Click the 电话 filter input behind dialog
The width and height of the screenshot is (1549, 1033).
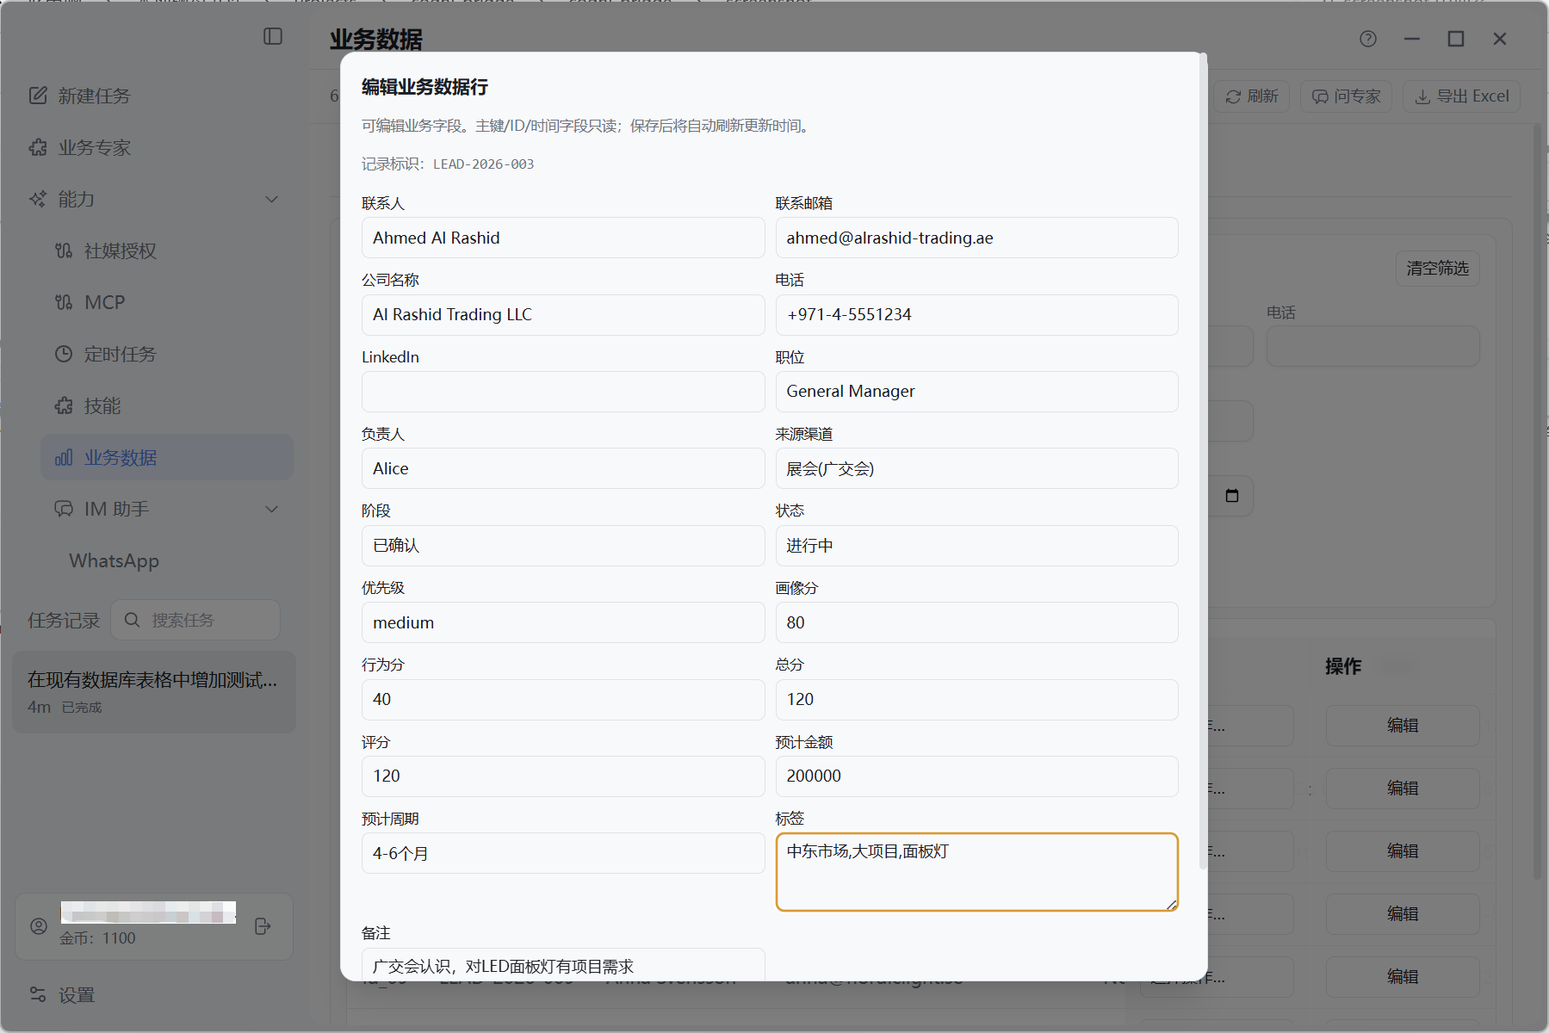point(1372,346)
